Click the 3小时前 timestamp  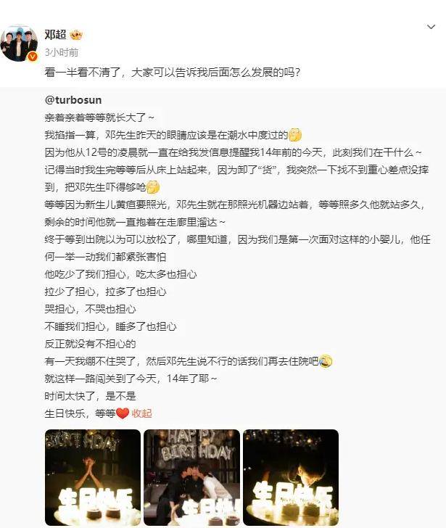(x=62, y=52)
